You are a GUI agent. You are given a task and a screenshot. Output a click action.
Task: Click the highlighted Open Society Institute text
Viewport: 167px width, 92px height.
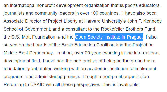click(x=109, y=37)
